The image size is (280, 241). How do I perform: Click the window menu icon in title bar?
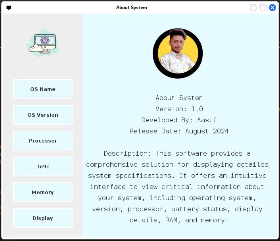point(9,8)
